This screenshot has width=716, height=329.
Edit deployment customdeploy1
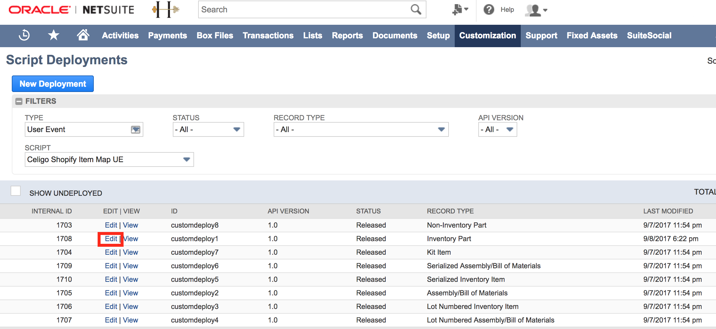(111, 239)
